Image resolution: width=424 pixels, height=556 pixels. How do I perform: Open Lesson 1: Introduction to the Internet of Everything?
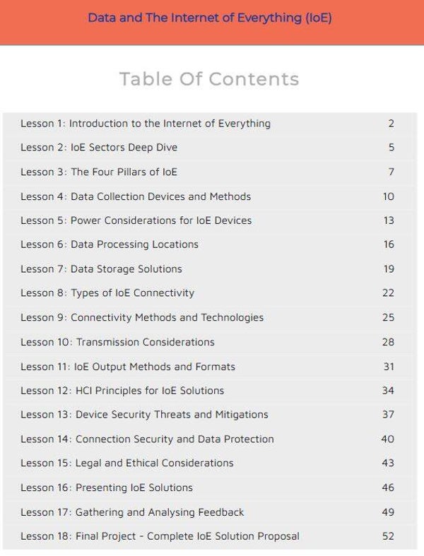[145, 124]
